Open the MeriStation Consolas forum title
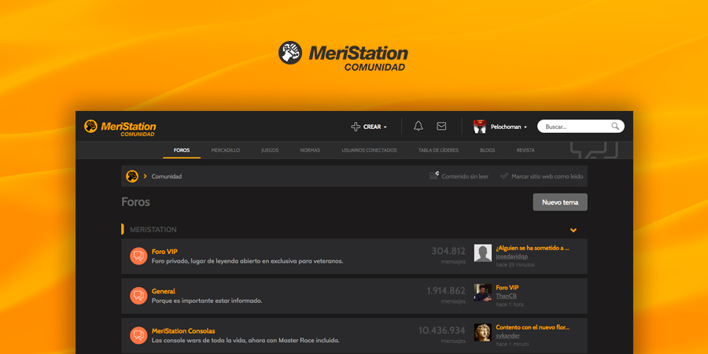708x354 pixels. [x=183, y=331]
